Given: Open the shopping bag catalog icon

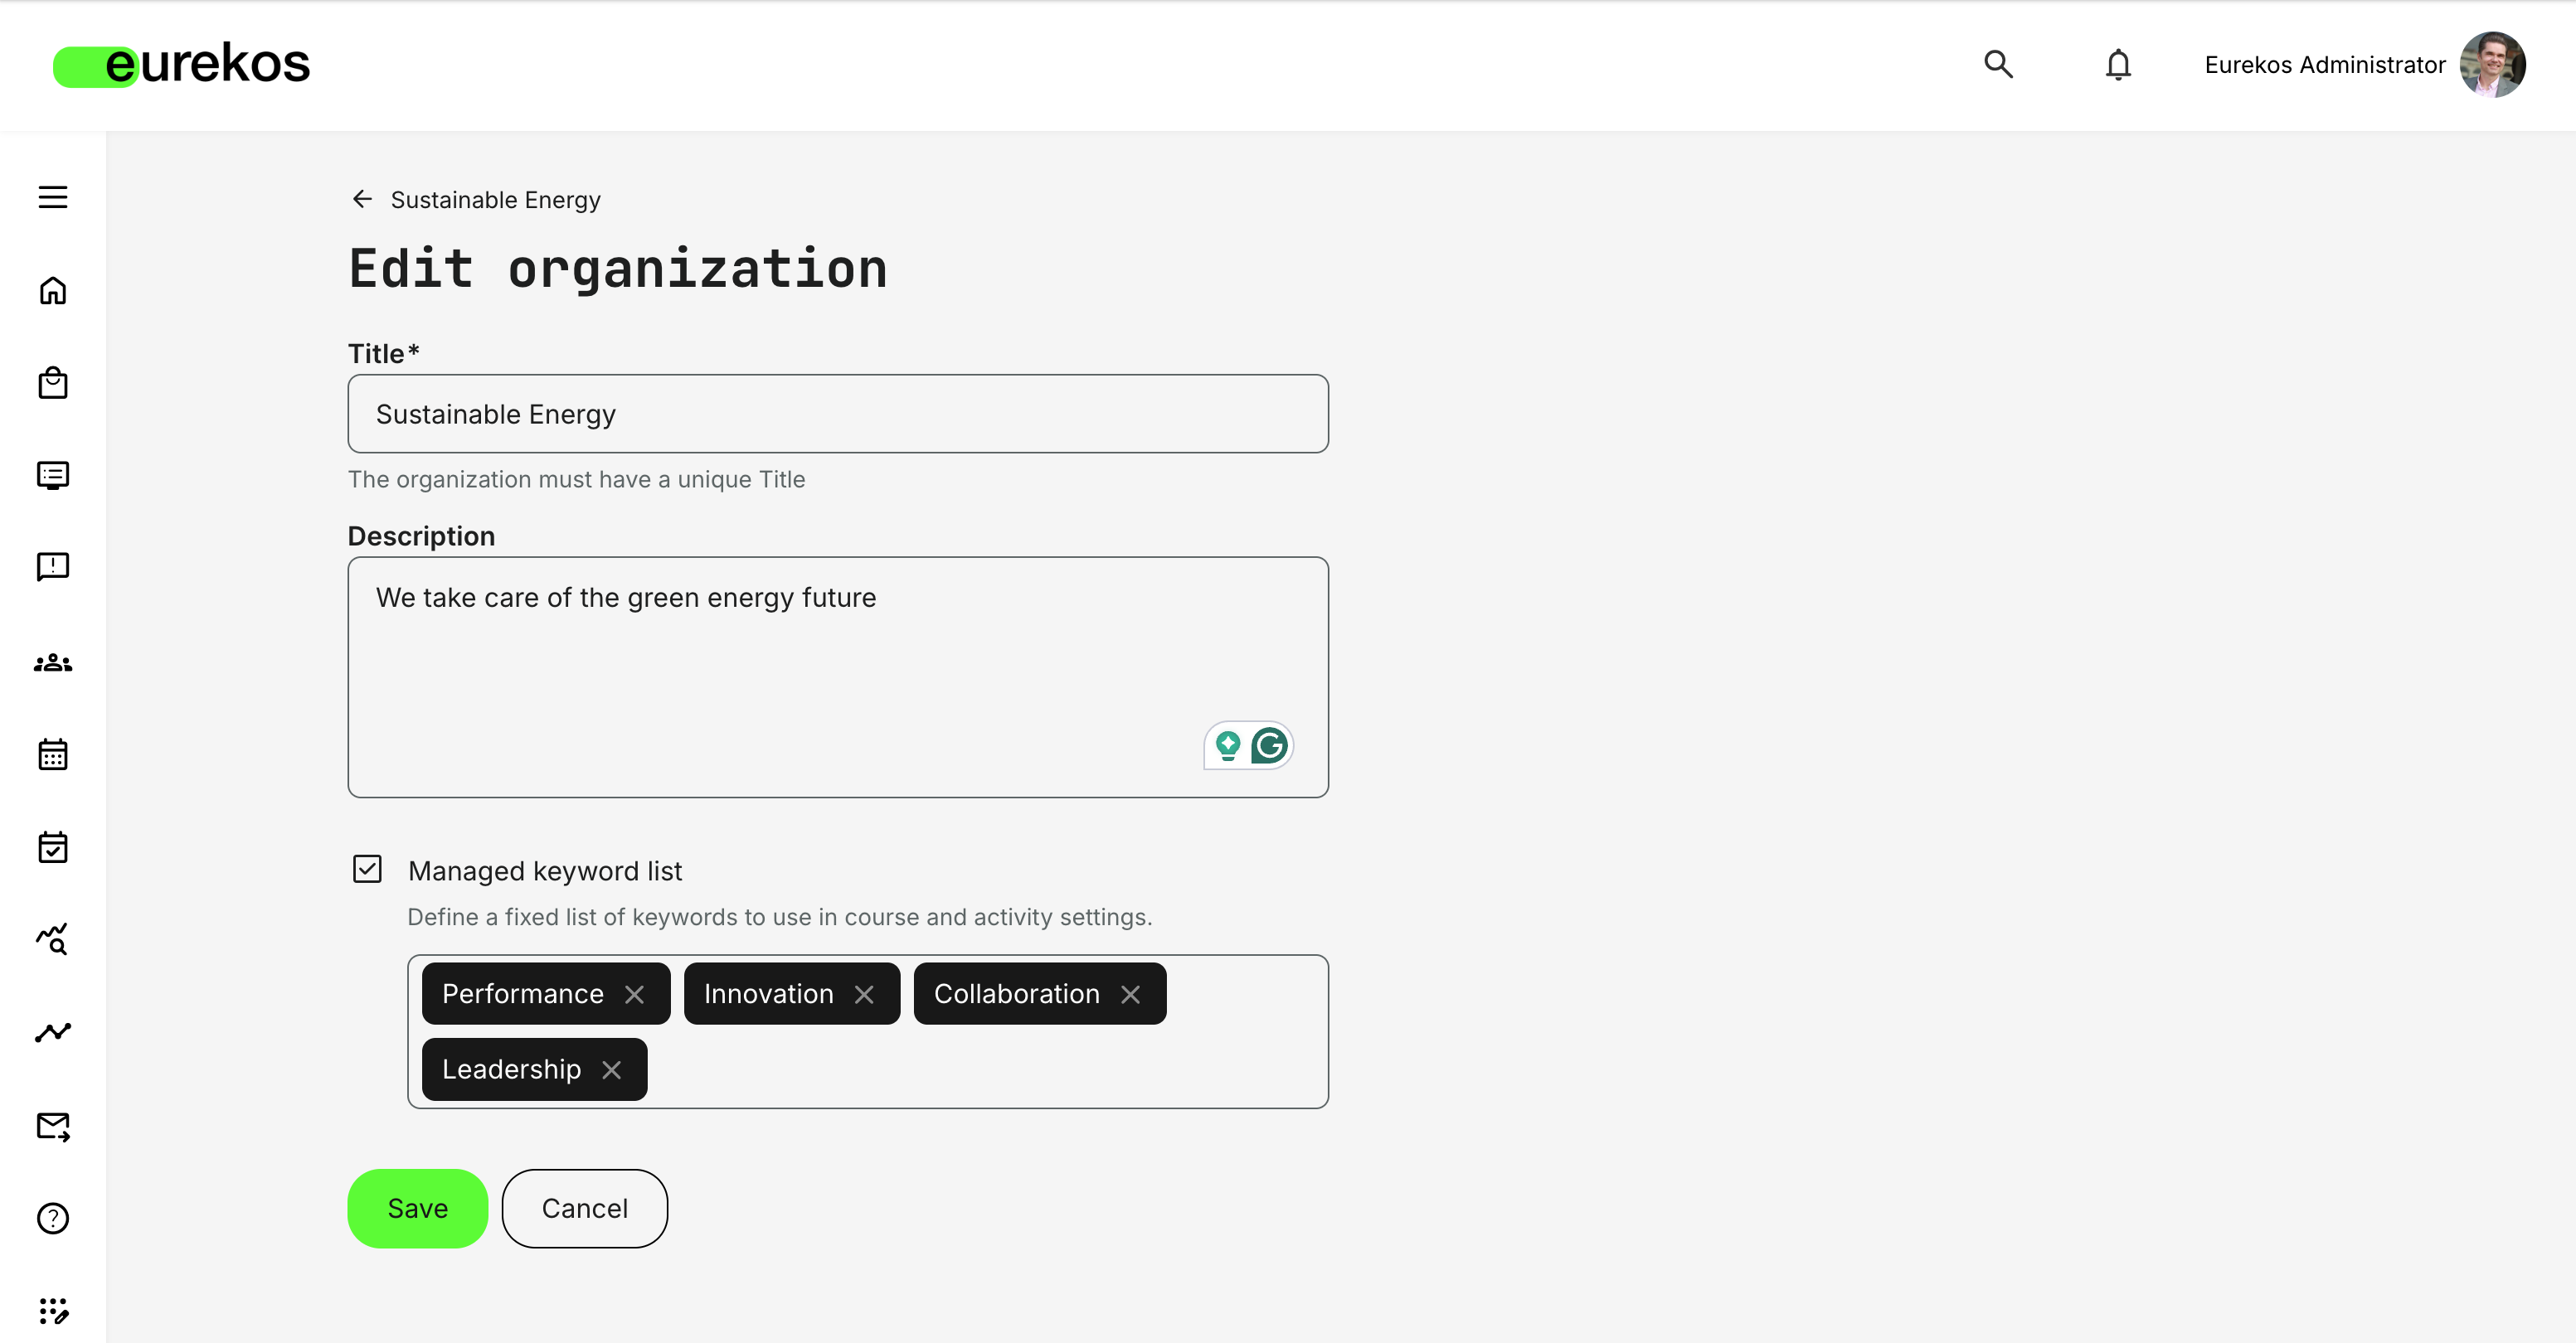Looking at the screenshot, I should (x=52, y=383).
